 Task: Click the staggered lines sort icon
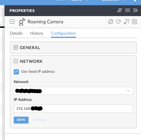point(120,10)
